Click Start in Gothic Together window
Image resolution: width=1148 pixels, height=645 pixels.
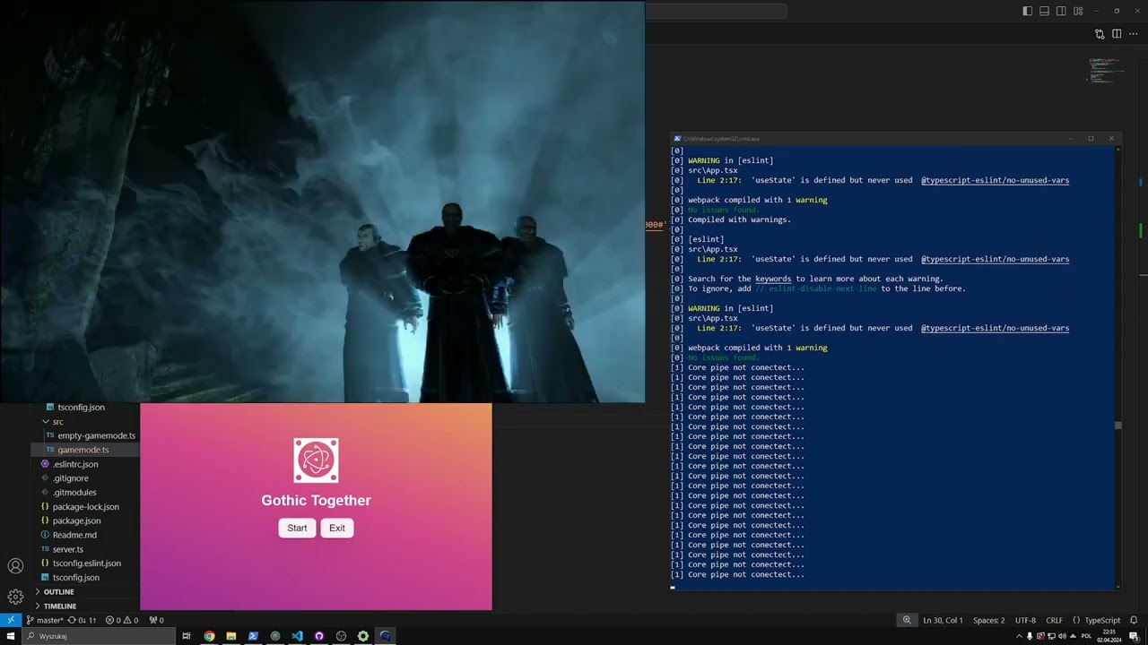[297, 528]
